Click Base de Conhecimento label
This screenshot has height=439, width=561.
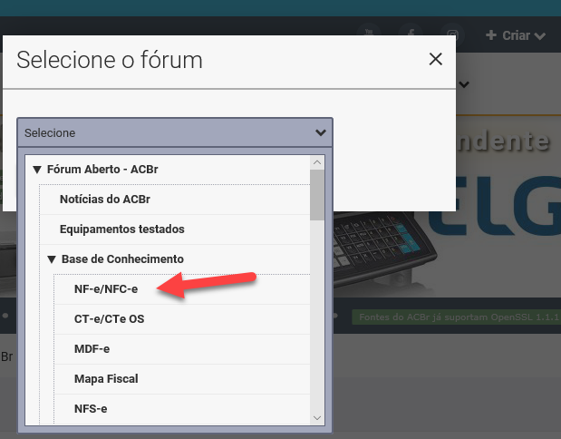122,259
